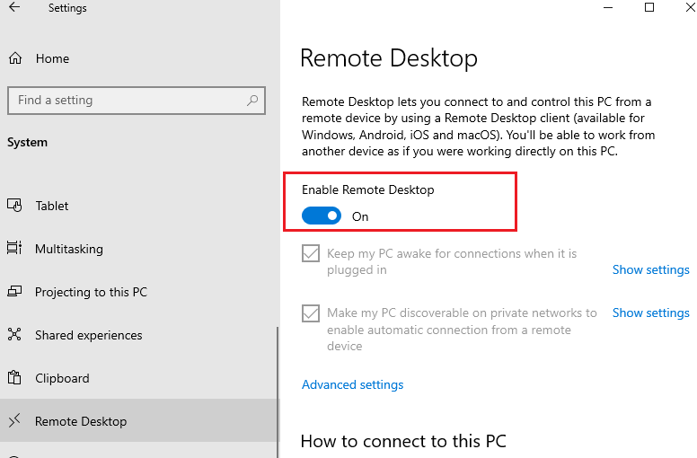Minimize the Settings window
697x458 pixels.
tap(608, 7)
